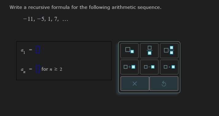Click the number −11 in the sequence

[x=28, y=19]
